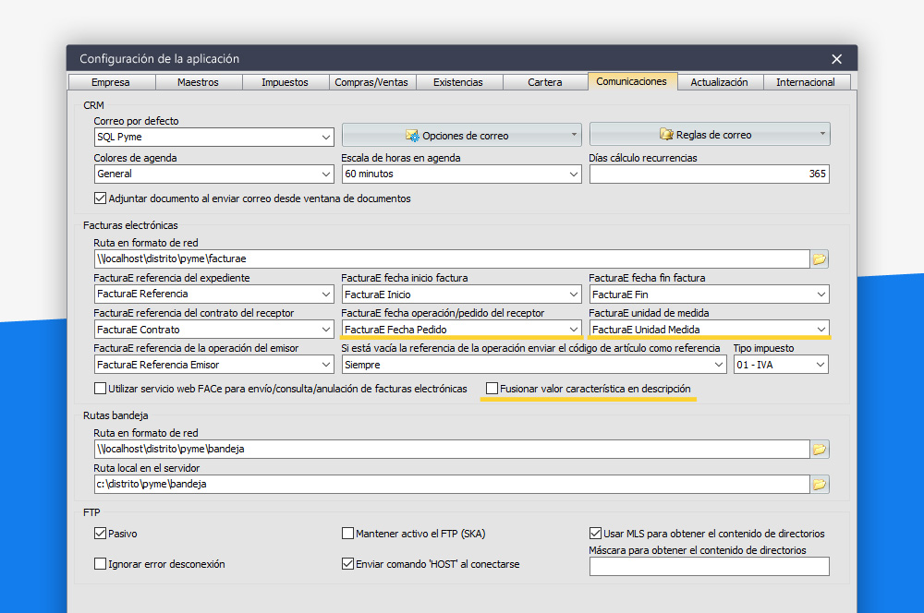Image resolution: width=924 pixels, height=613 pixels.
Task: Open the Tipo impuesto dropdown
Action: click(821, 365)
